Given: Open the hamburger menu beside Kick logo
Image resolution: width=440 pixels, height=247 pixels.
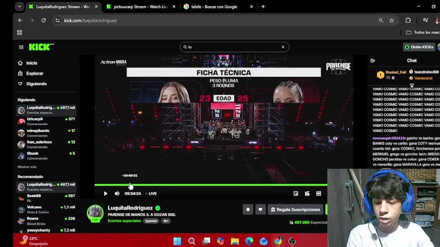Looking at the screenshot, I should pyautogui.click(x=21, y=47).
